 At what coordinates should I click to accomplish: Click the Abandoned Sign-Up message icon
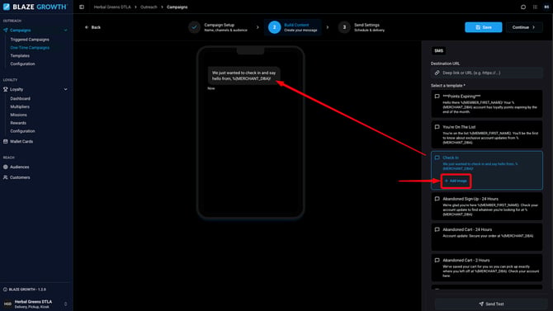437,199
